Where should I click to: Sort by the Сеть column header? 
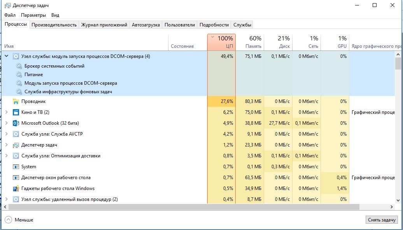(x=307, y=43)
